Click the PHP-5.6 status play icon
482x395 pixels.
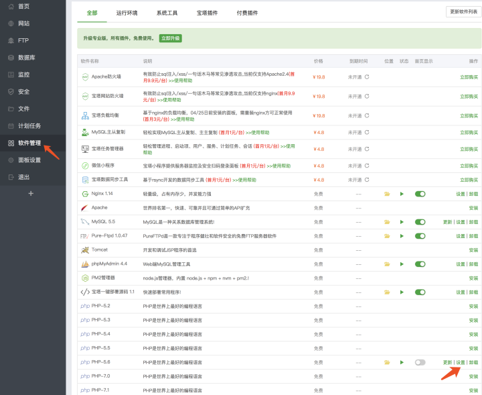(402, 362)
